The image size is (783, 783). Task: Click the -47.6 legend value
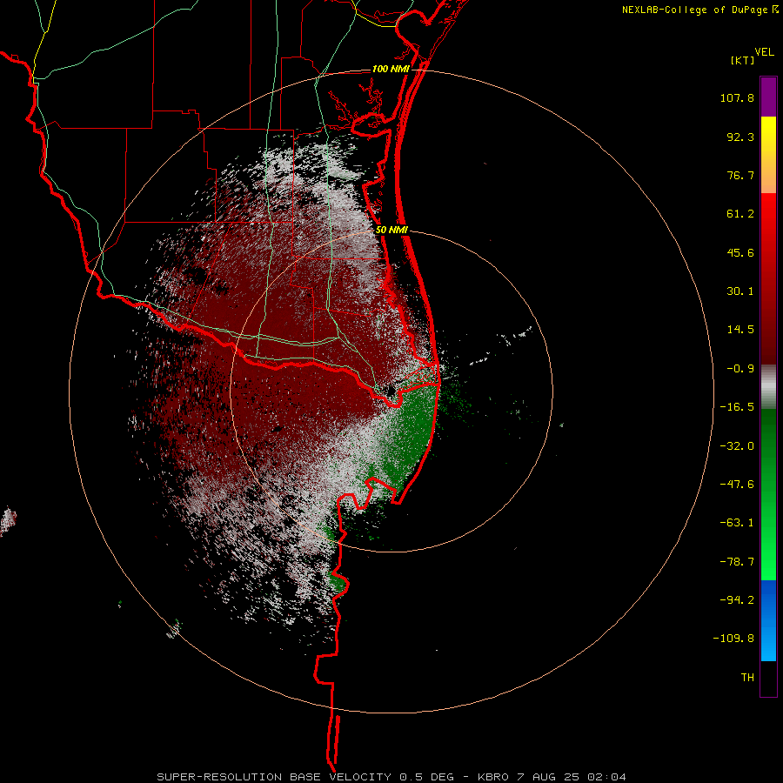point(737,485)
